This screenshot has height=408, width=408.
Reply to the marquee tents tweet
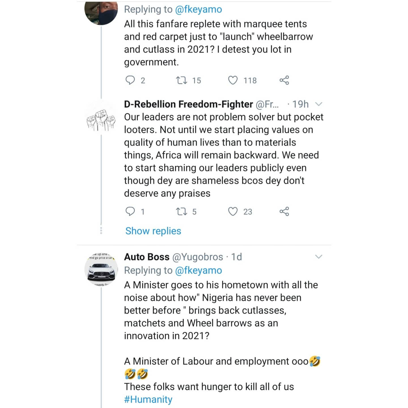[x=130, y=80]
